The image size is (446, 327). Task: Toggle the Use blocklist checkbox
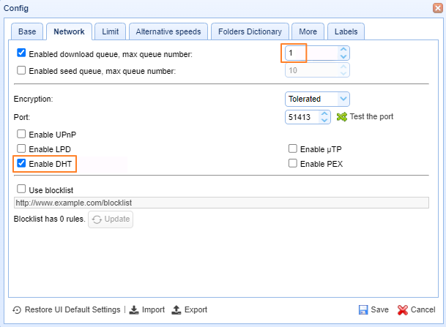21,189
